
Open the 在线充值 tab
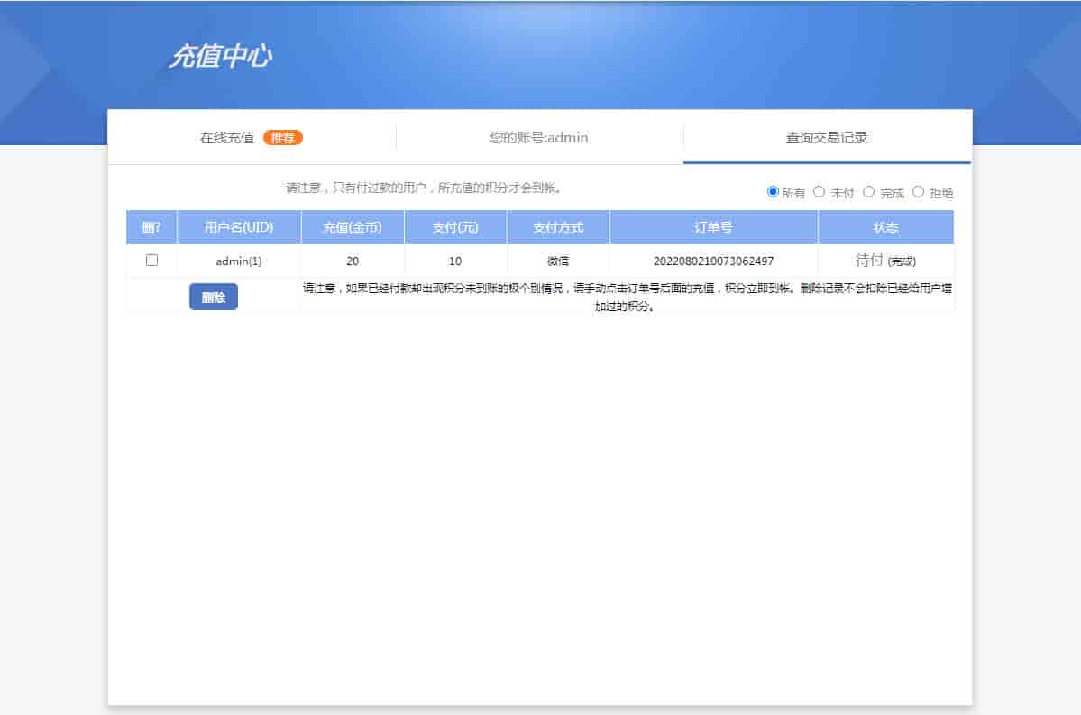[x=227, y=138]
